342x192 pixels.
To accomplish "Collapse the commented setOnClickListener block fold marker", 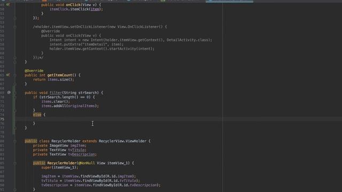I will click(x=15, y=27).
